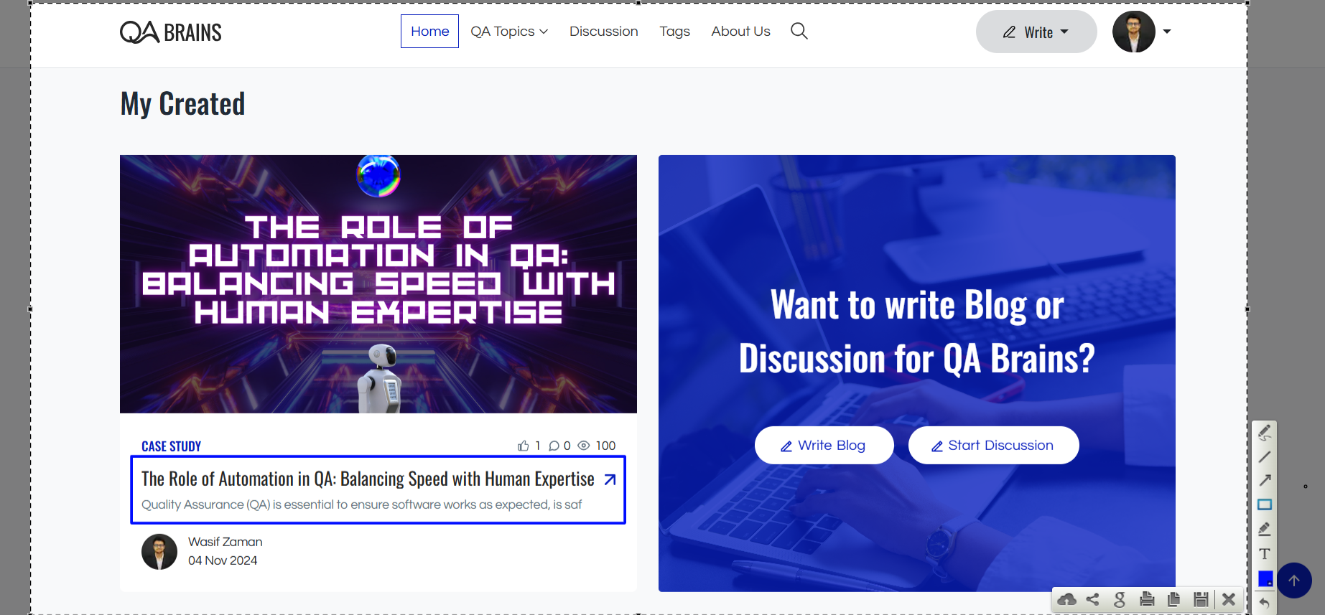1325x615 pixels.
Task: Click the Start Discussion button
Action: pyautogui.click(x=993, y=446)
